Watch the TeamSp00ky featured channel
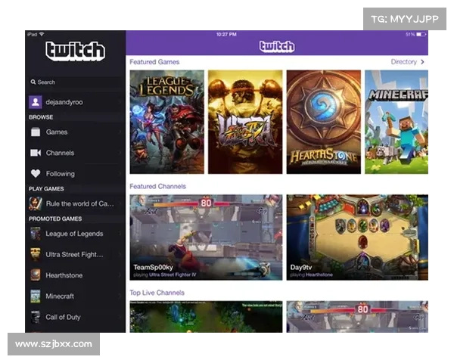Screen dimensions: 454x363 [206, 237]
